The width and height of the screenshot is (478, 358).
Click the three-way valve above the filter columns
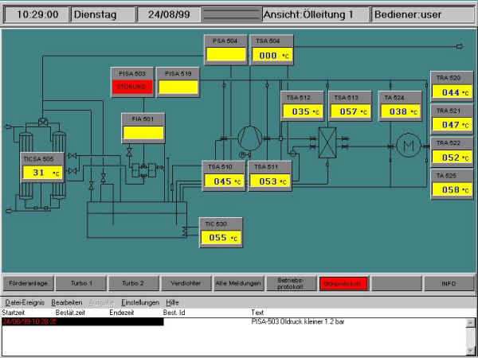[43, 122]
